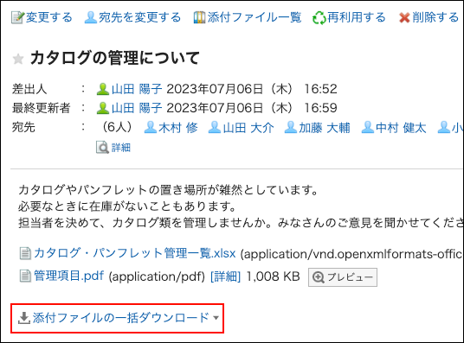Open [詳細] link for 管理項目.pdf

(225, 276)
